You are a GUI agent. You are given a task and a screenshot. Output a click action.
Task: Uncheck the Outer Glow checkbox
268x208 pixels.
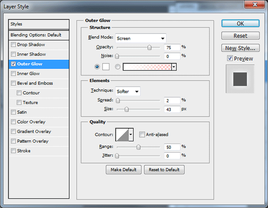13,64
